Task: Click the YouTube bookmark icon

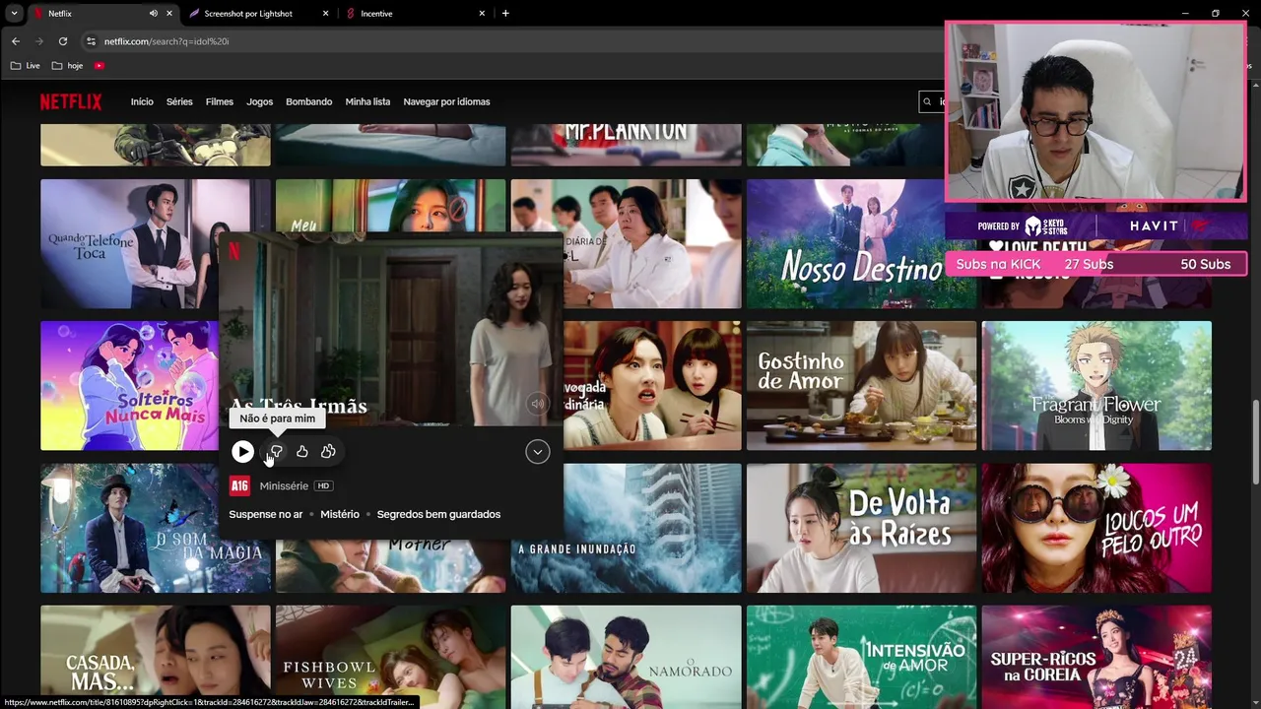Action: coord(100,66)
